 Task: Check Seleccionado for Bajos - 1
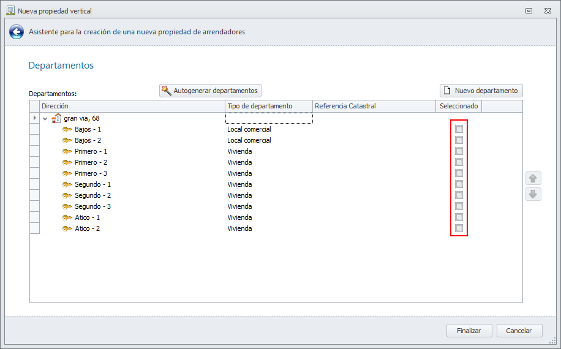459,129
